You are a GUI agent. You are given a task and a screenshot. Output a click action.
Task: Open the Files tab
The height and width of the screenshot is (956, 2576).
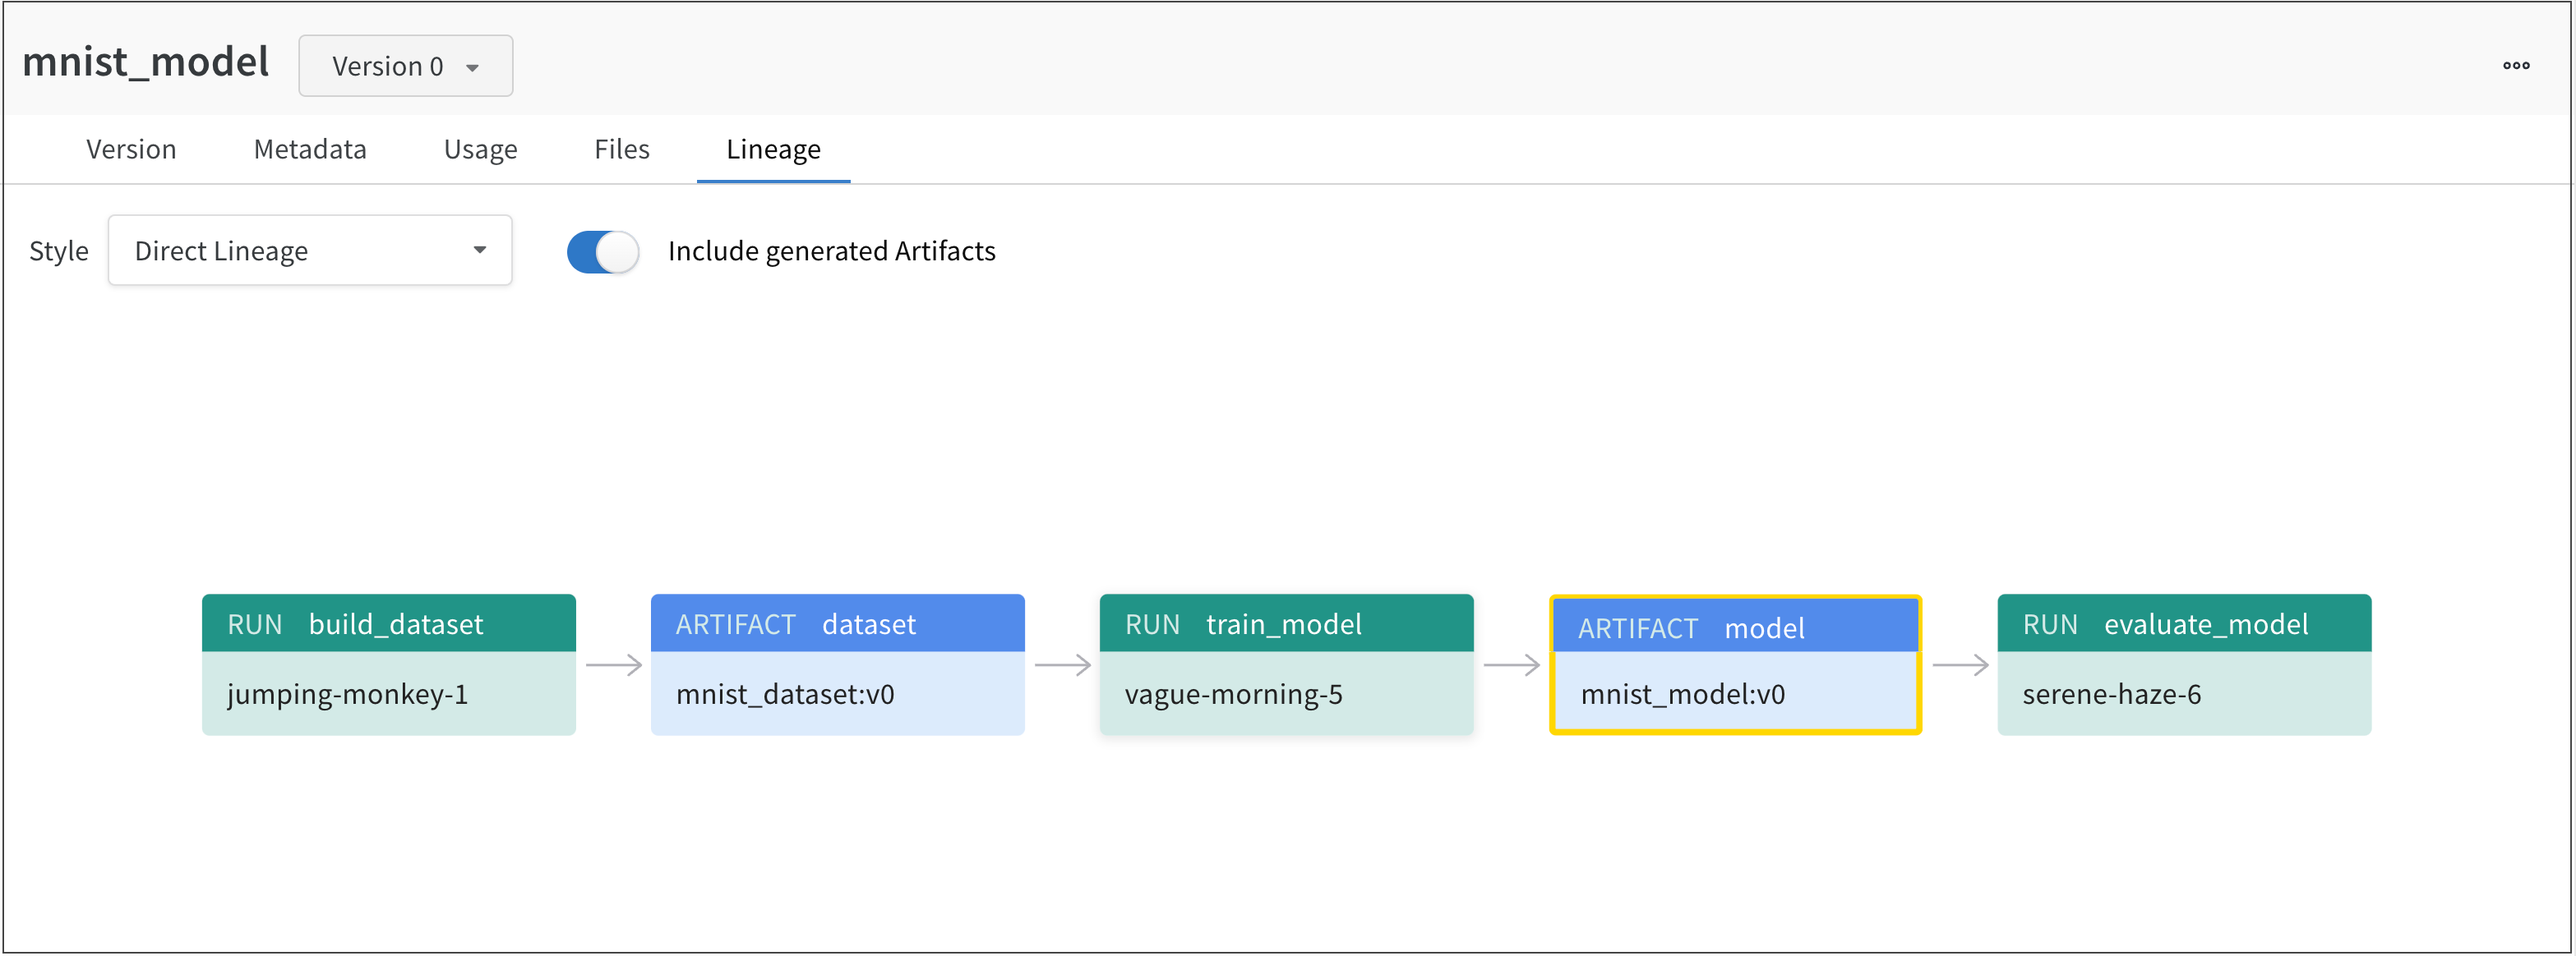tap(621, 149)
